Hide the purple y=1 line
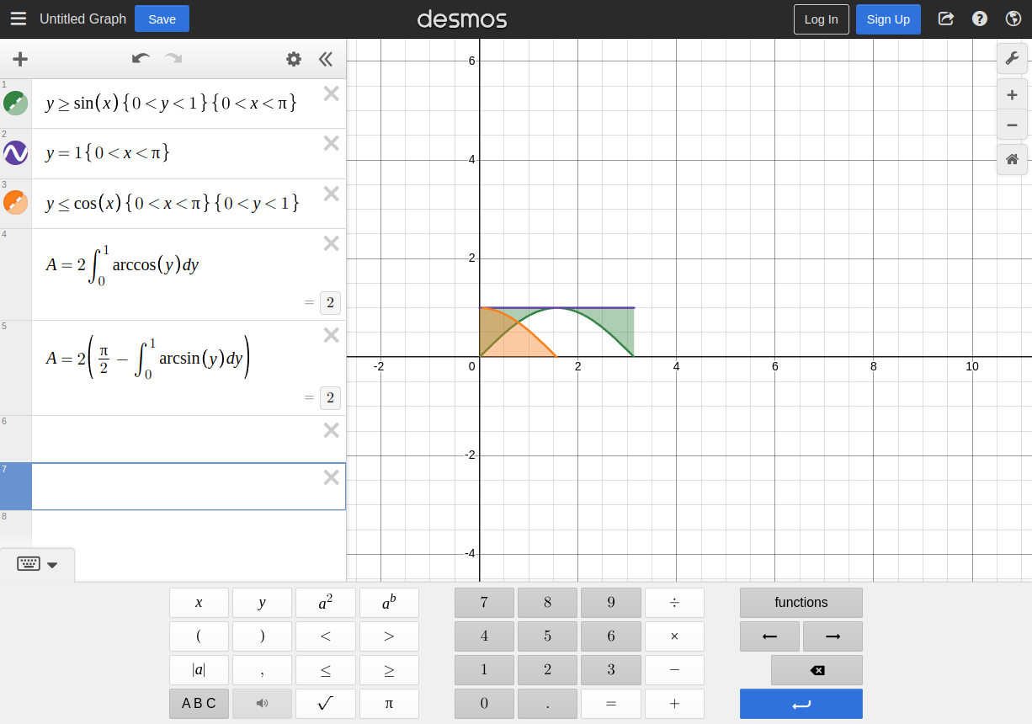This screenshot has width=1032, height=724. click(x=16, y=153)
